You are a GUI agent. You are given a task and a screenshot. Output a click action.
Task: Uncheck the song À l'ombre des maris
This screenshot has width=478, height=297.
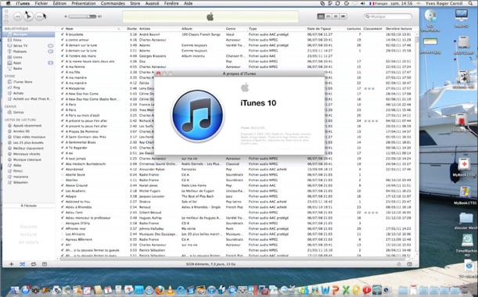(x=62, y=56)
